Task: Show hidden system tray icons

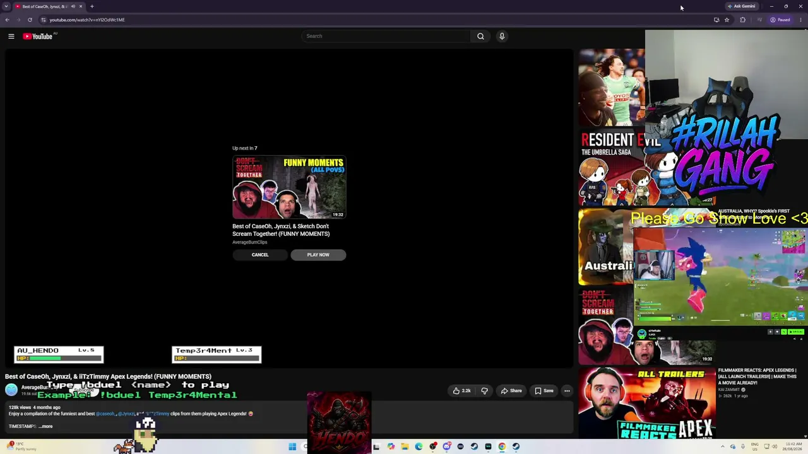Action: pyautogui.click(x=723, y=447)
